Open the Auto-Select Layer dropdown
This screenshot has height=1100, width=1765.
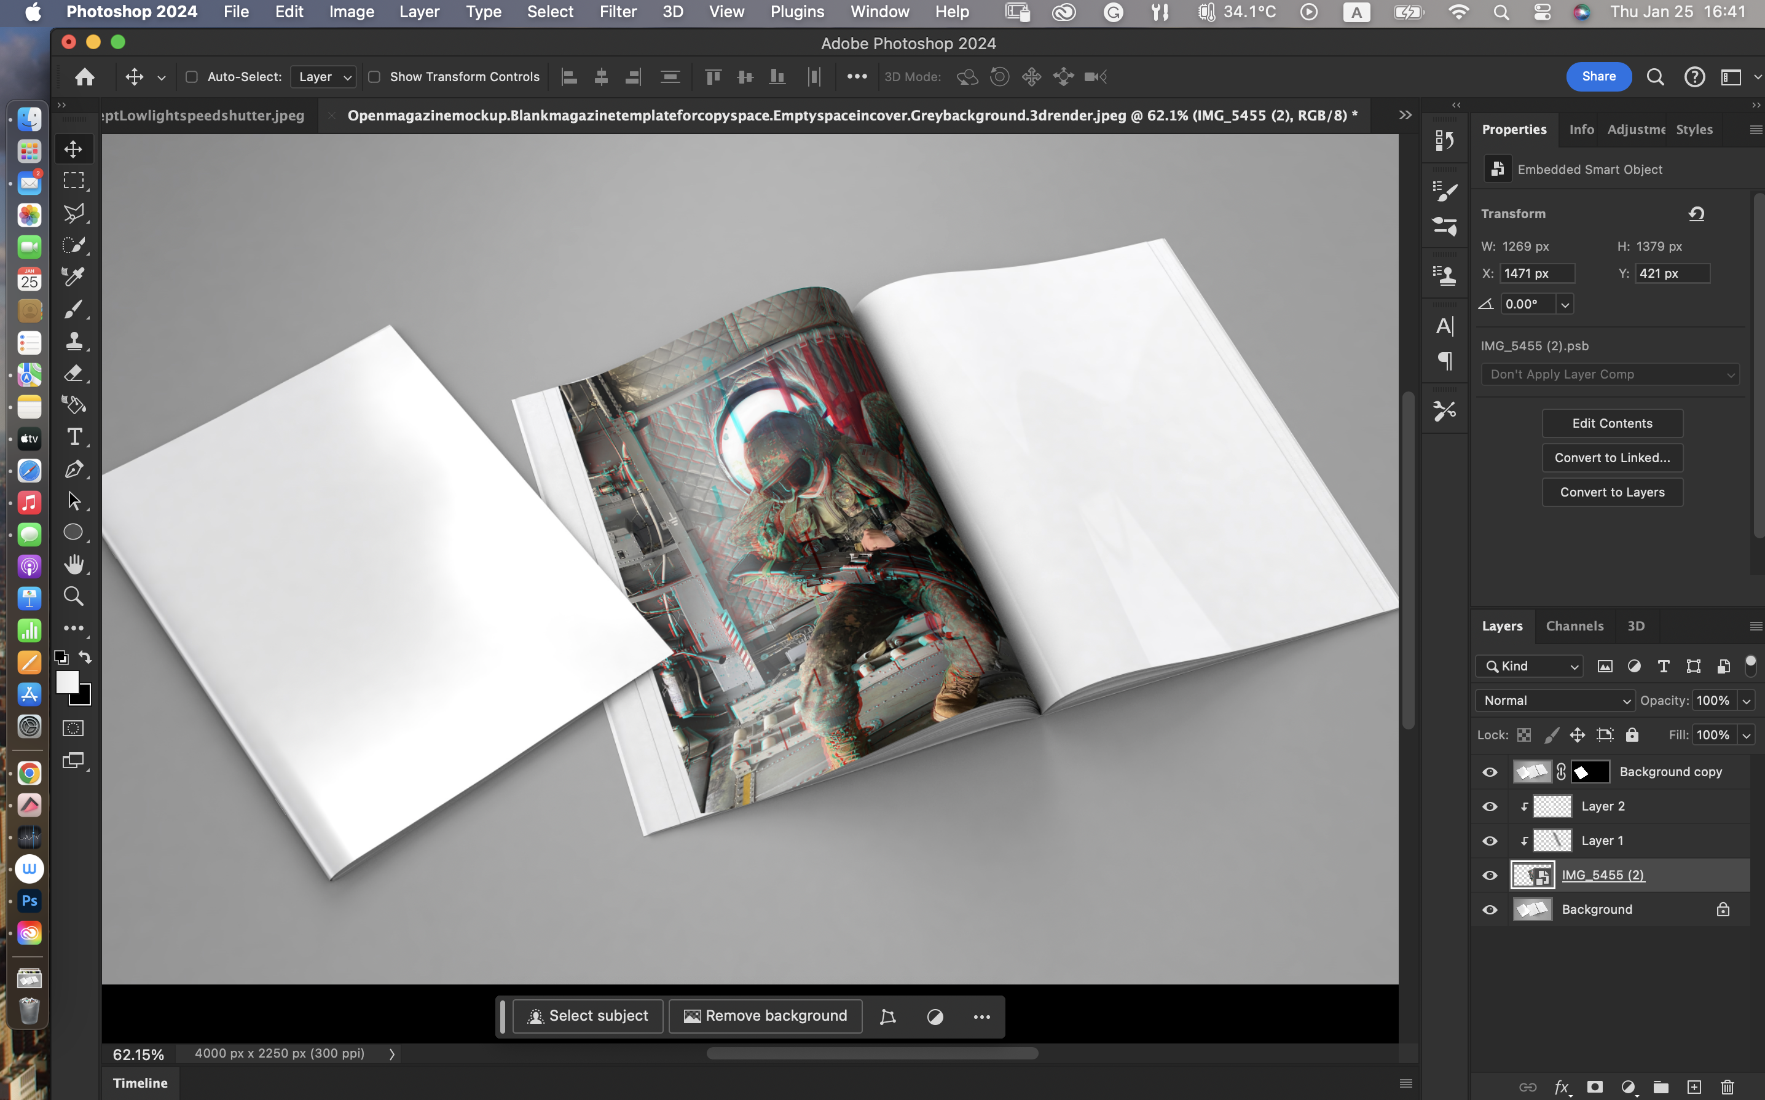(x=324, y=77)
